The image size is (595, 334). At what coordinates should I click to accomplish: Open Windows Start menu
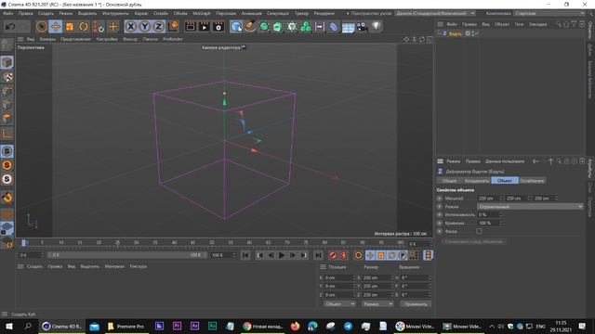tap(9, 326)
